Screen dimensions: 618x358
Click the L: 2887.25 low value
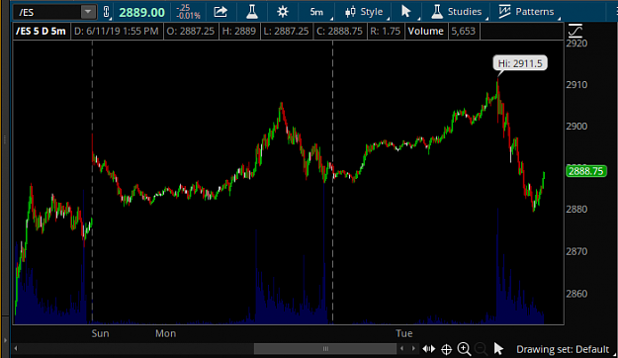286,31
